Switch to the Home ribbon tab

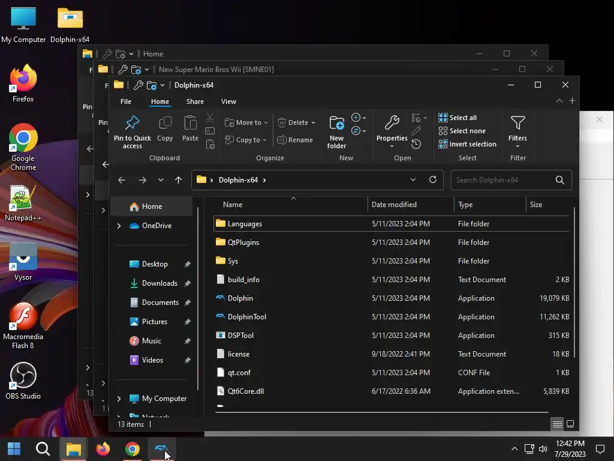(x=160, y=101)
